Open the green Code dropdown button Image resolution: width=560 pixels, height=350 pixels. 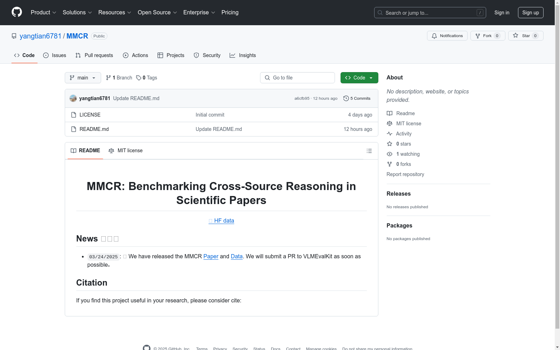[x=359, y=78]
